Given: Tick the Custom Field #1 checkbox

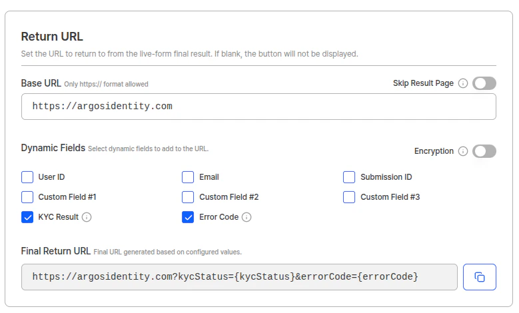Looking at the screenshot, I should pos(27,197).
